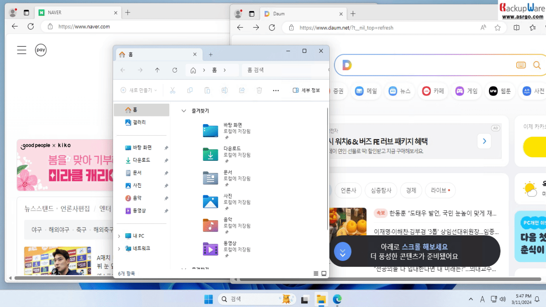Click the Daum ad banner next arrow
546x307 pixels.
point(484,141)
